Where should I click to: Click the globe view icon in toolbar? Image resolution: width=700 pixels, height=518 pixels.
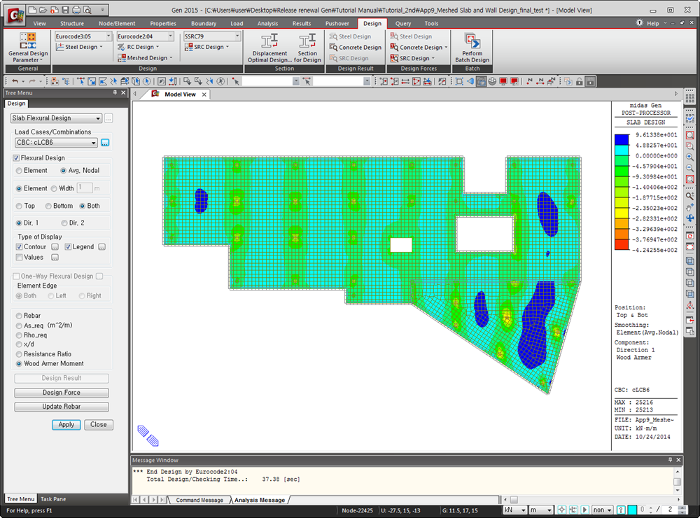(x=492, y=81)
